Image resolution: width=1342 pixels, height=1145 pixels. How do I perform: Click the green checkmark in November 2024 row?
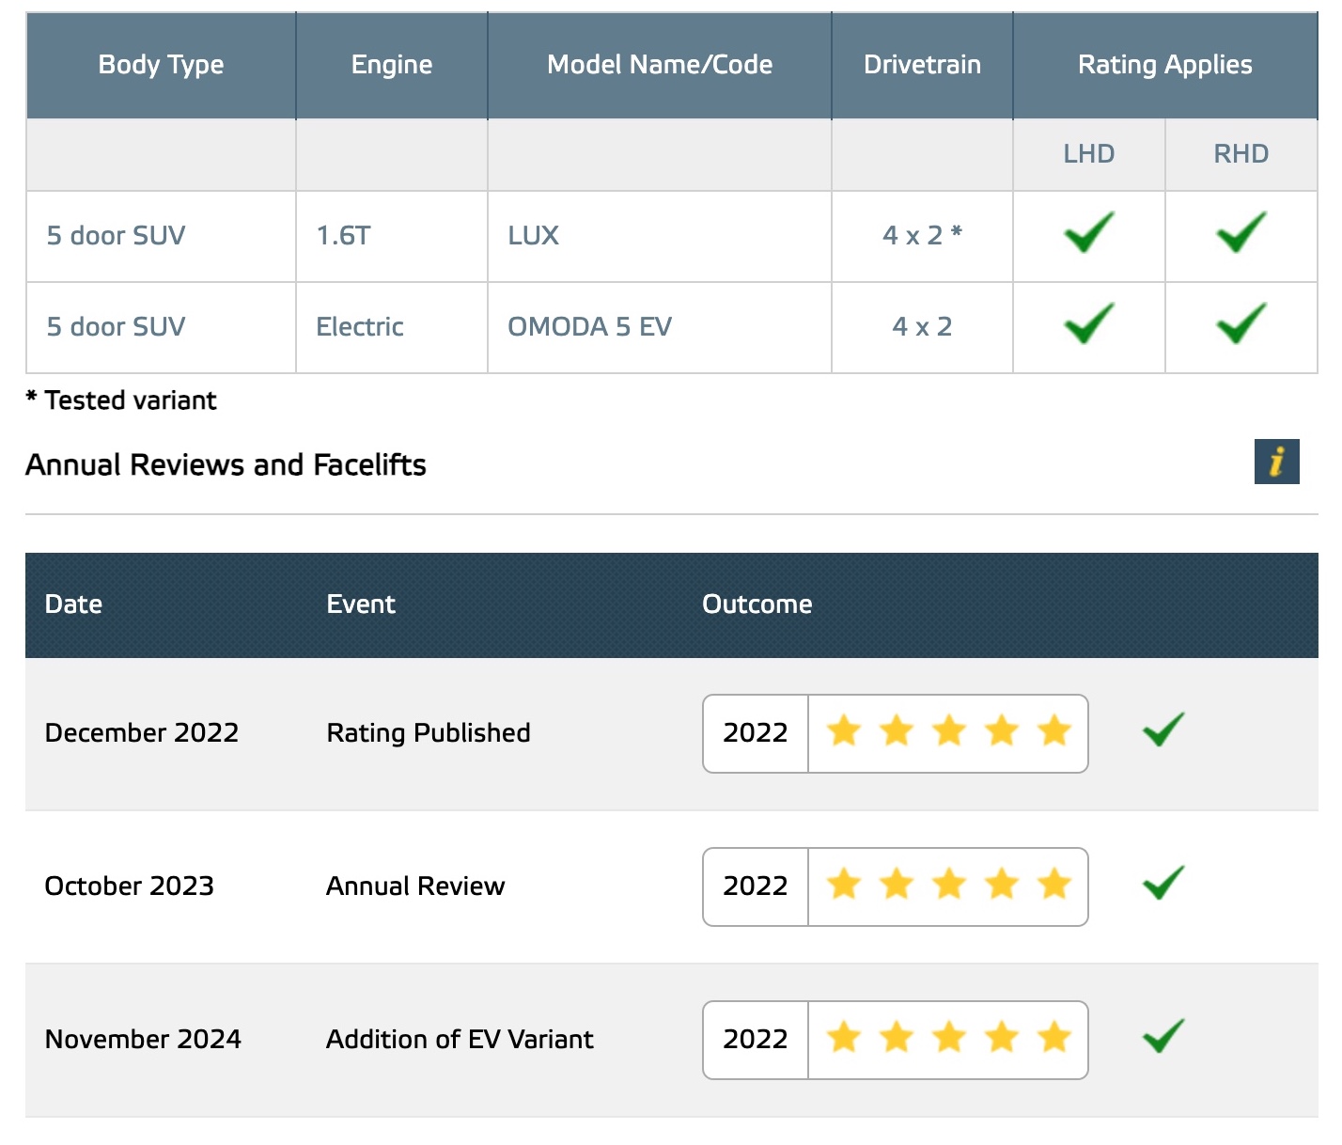click(x=1163, y=1036)
